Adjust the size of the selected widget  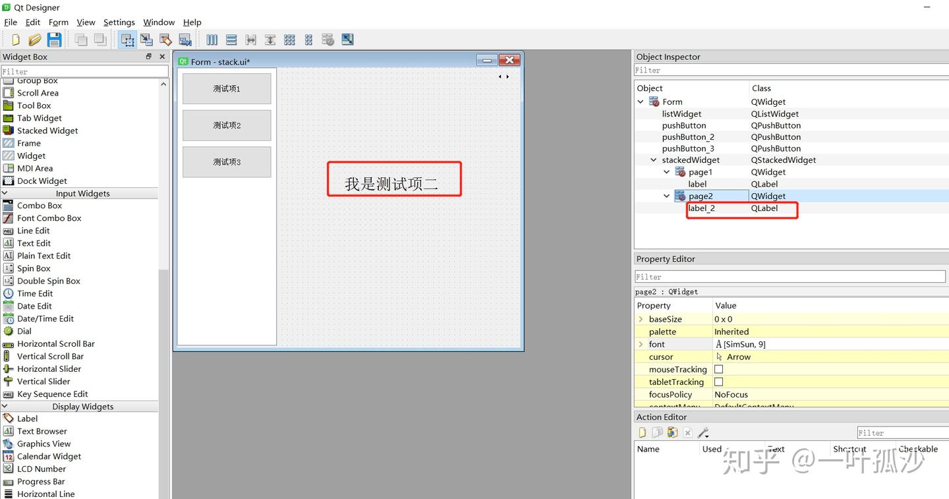(x=347, y=40)
